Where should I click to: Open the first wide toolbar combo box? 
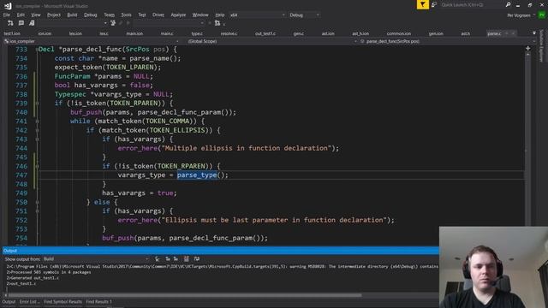72,23
